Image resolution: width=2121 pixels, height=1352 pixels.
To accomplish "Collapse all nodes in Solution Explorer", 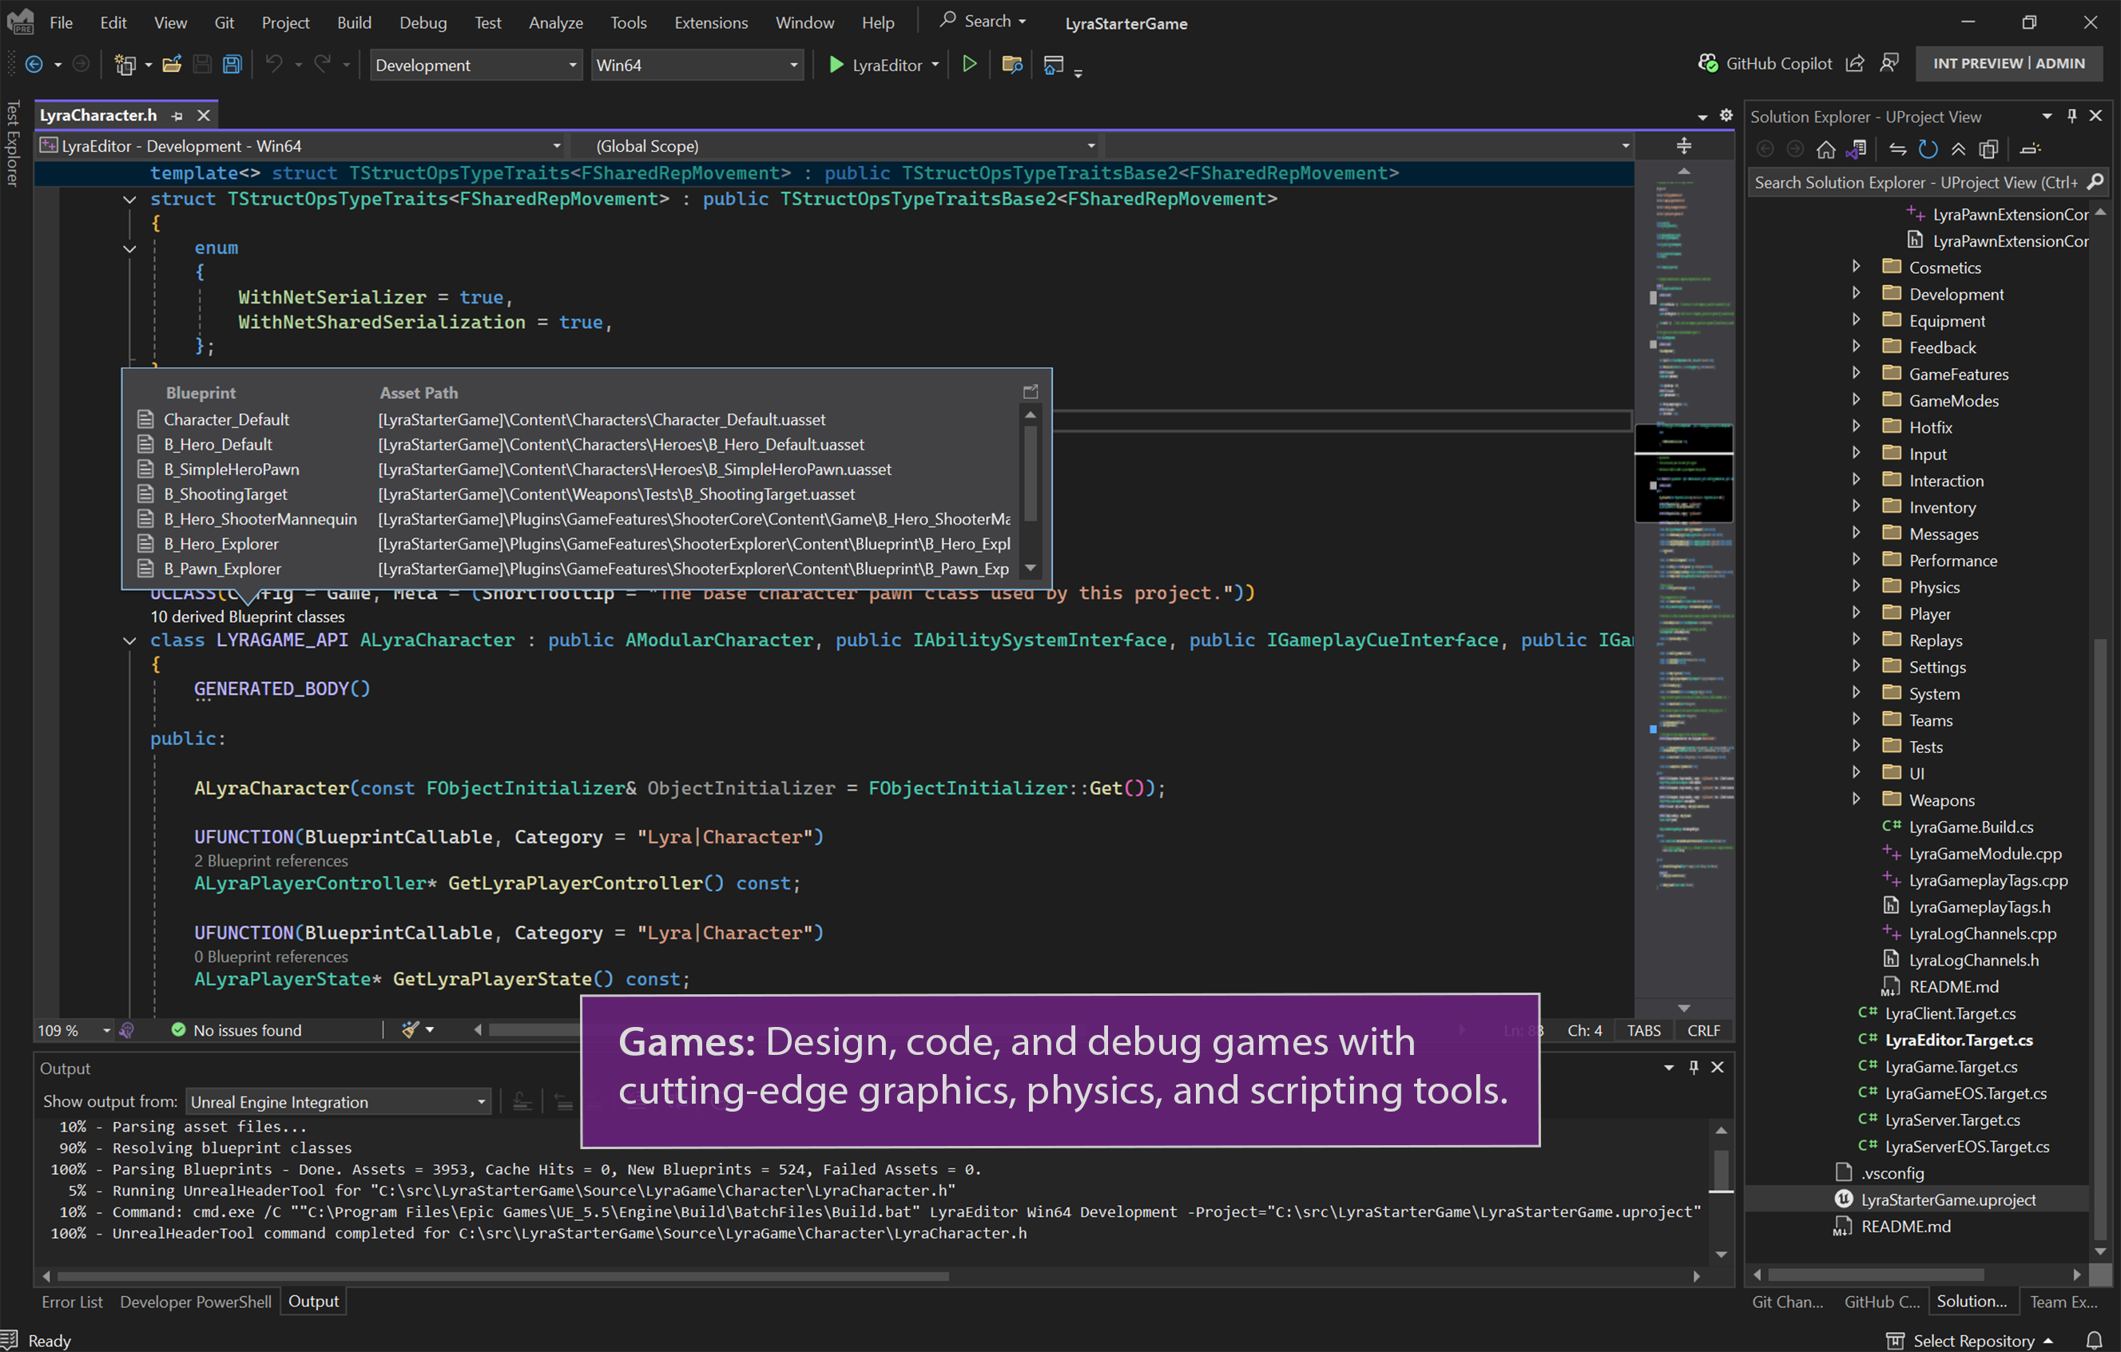I will (x=1959, y=149).
